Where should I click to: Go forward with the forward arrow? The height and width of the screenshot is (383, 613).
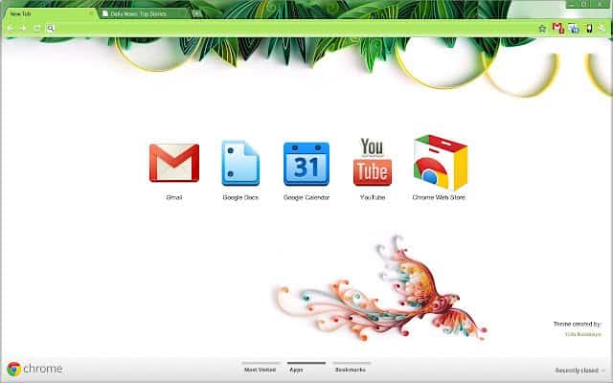(23, 29)
